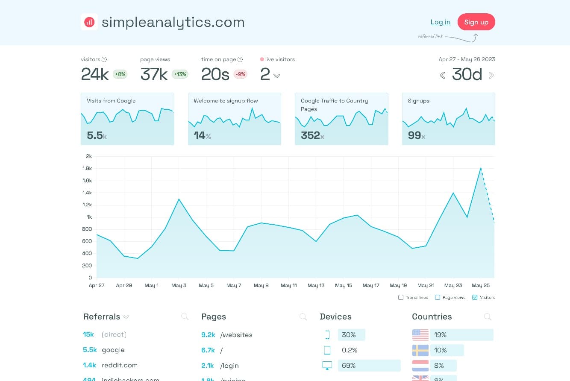This screenshot has width=570, height=381.
Task: Click the +8% visitors change badge
Action: click(120, 74)
